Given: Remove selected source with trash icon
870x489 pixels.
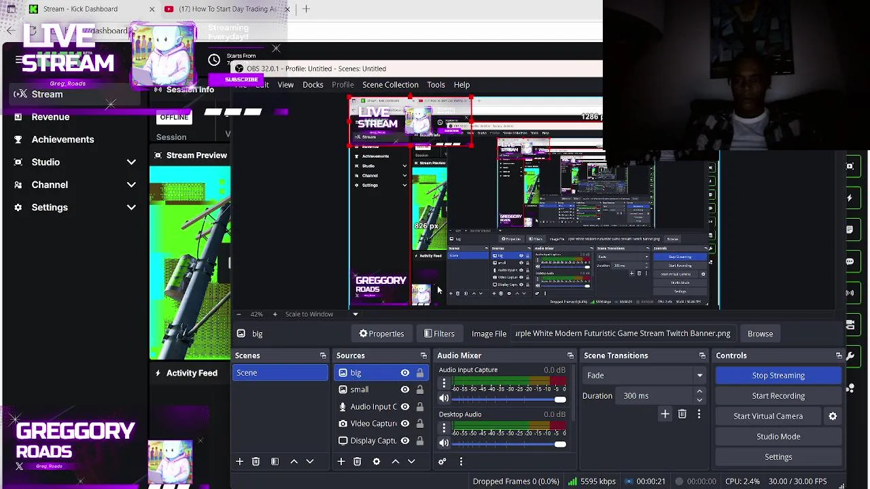Looking at the screenshot, I should click(357, 462).
